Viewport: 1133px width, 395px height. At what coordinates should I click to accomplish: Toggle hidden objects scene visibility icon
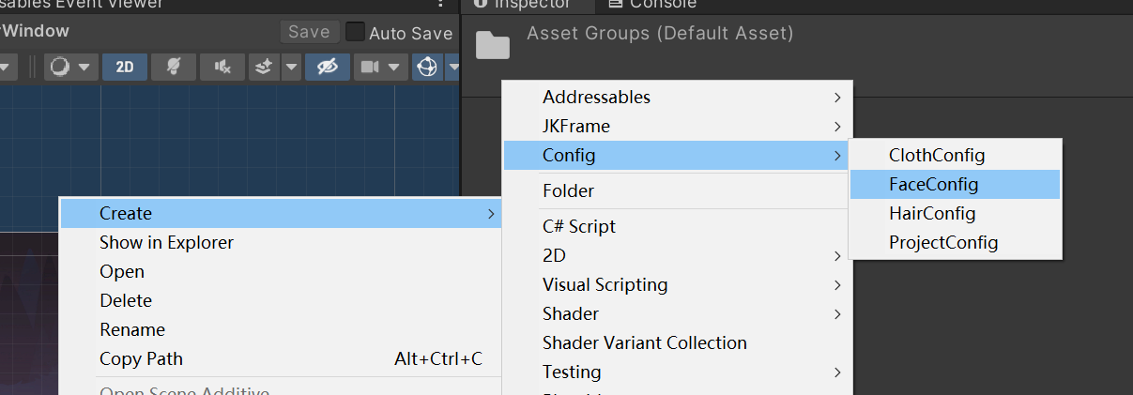click(328, 67)
